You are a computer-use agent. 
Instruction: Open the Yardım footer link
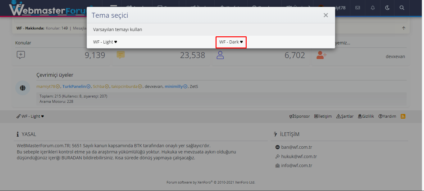387,116
